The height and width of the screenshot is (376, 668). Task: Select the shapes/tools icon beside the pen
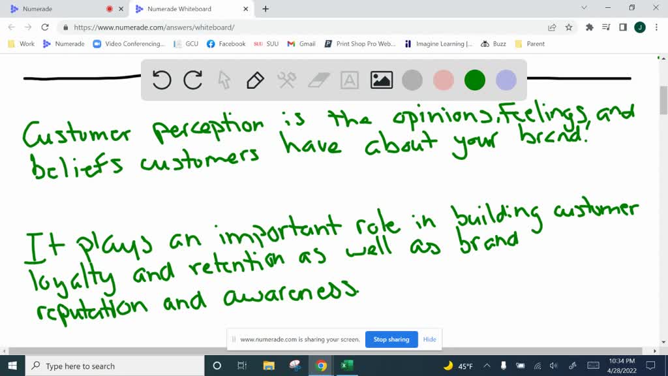286,80
